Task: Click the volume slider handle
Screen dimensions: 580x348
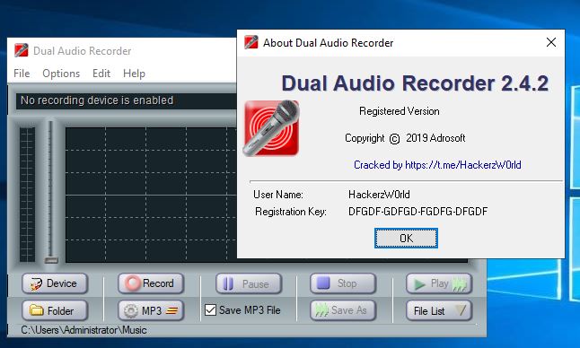Action: coord(51,260)
